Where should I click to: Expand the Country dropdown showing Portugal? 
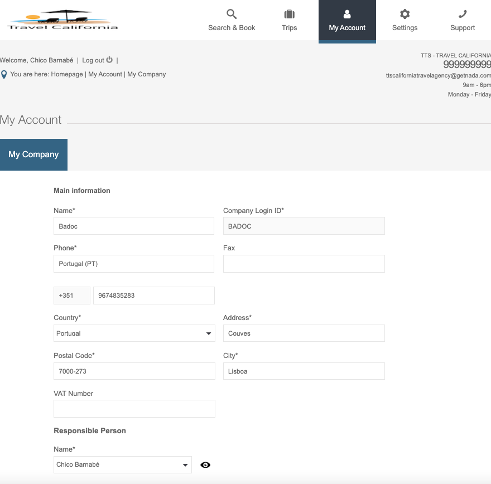point(134,333)
